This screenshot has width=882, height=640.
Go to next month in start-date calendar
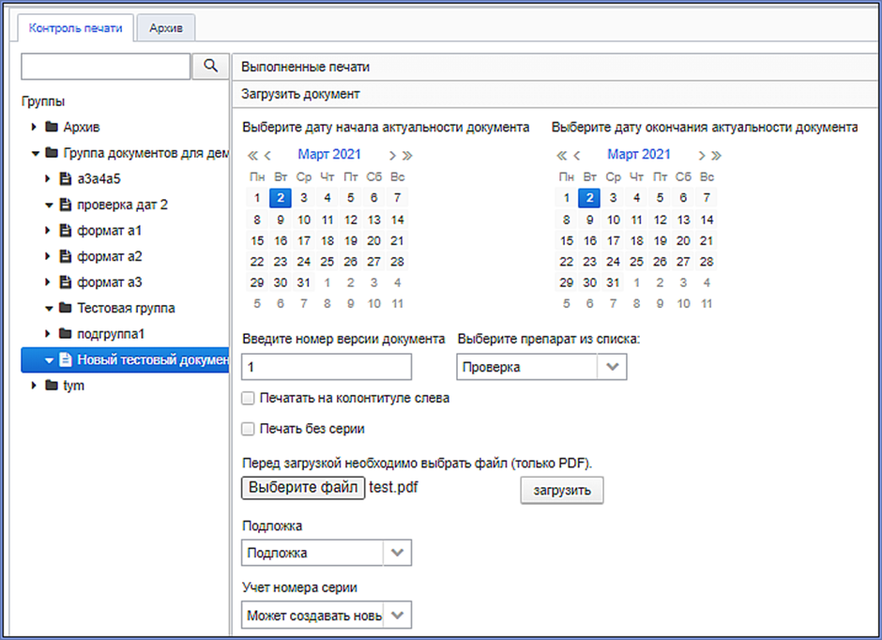pos(392,155)
